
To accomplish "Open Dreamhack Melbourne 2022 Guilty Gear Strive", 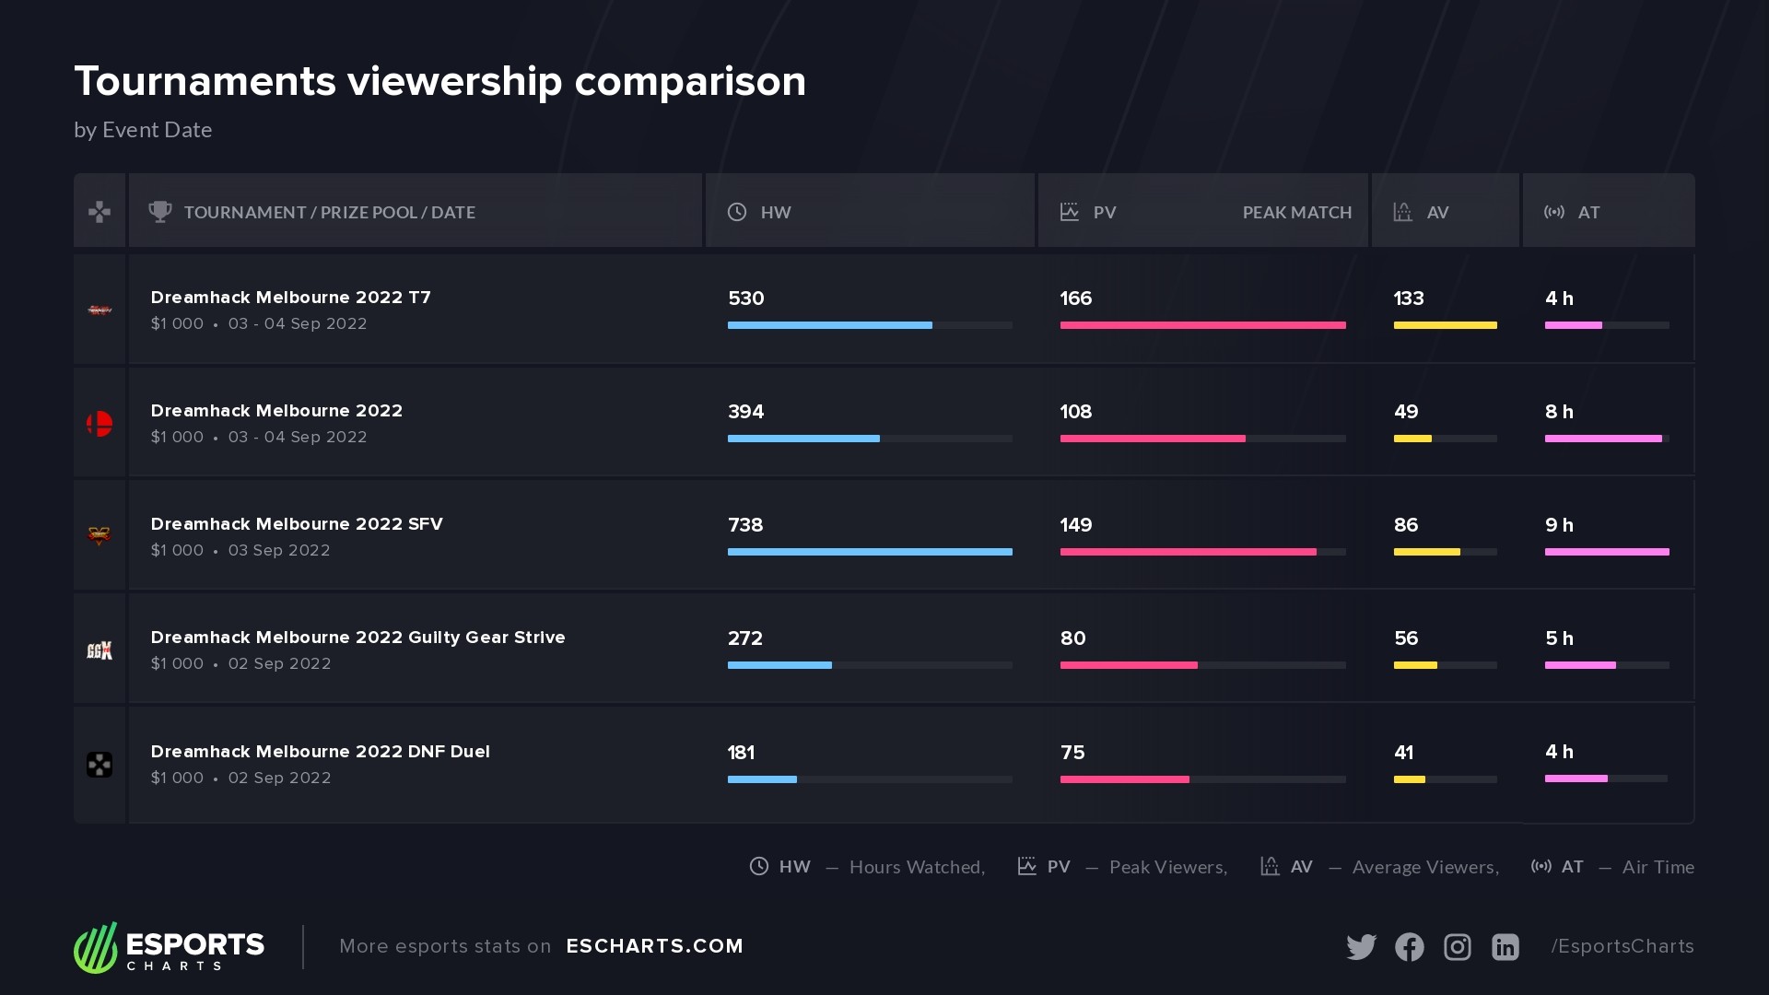I will (x=357, y=638).
